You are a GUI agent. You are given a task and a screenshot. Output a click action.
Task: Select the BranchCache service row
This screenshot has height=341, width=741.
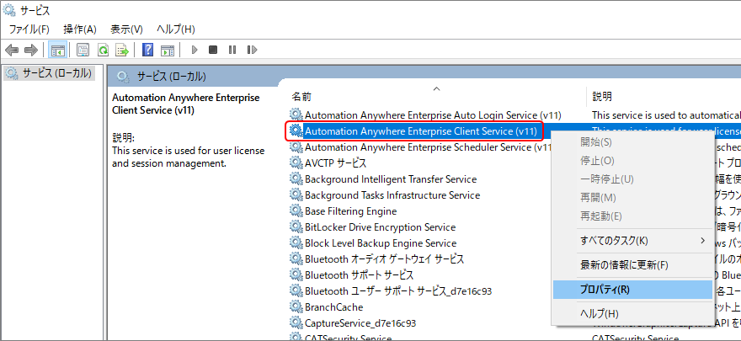pyautogui.click(x=333, y=307)
